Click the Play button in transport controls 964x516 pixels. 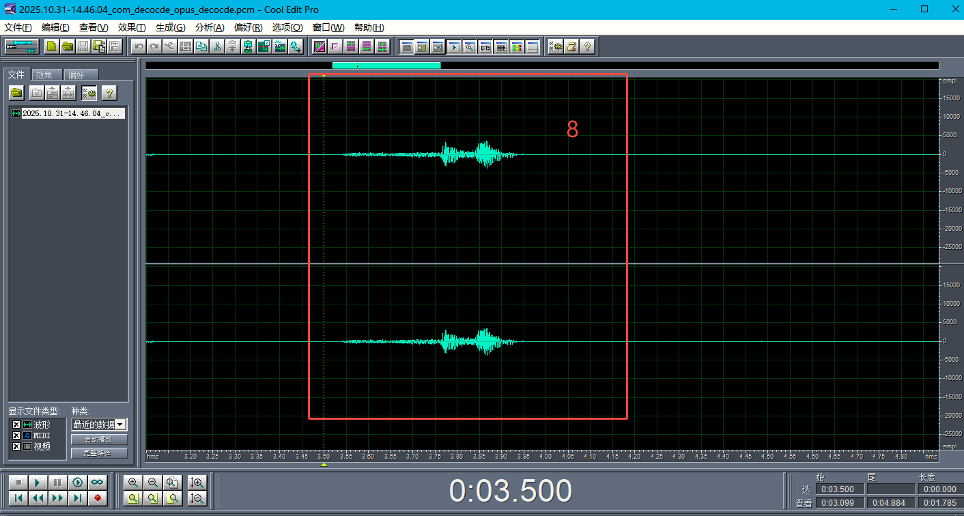point(38,482)
